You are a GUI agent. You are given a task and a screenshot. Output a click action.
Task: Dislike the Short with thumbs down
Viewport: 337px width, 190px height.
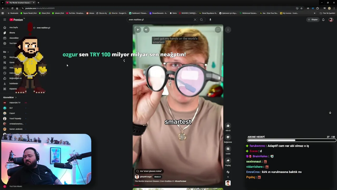point(228,137)
